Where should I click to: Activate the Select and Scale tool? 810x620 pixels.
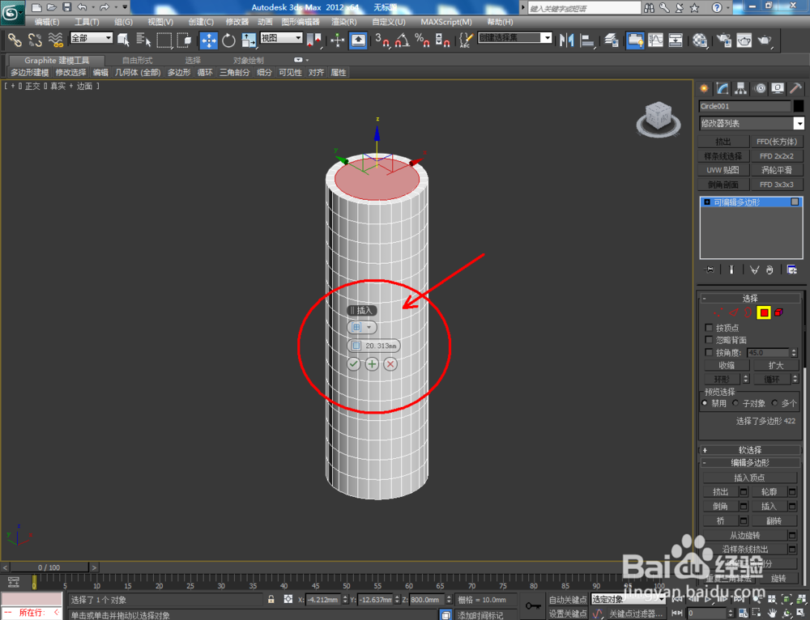pos(249,40)
